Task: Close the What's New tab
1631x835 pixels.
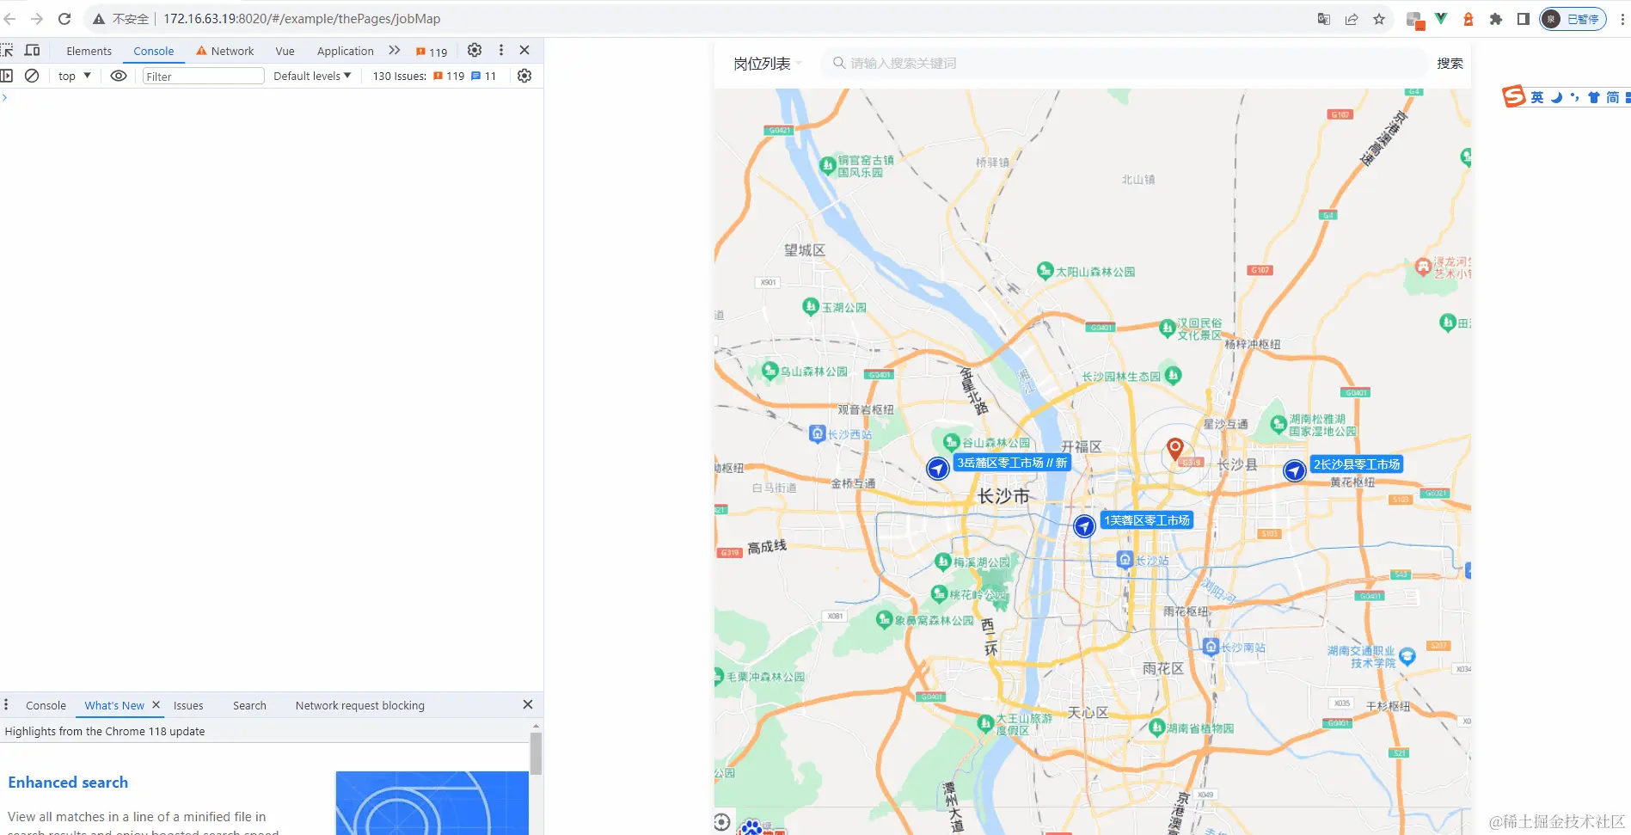Action: pos(156,705)
